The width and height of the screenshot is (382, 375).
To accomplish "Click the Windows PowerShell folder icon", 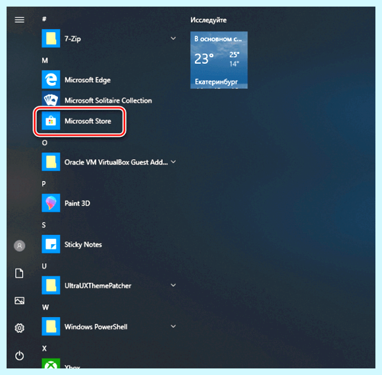I will pyautogui.click(x=51, y=326).
